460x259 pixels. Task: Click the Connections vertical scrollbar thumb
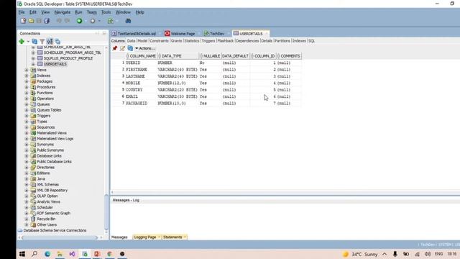click(x=106, y=212)
